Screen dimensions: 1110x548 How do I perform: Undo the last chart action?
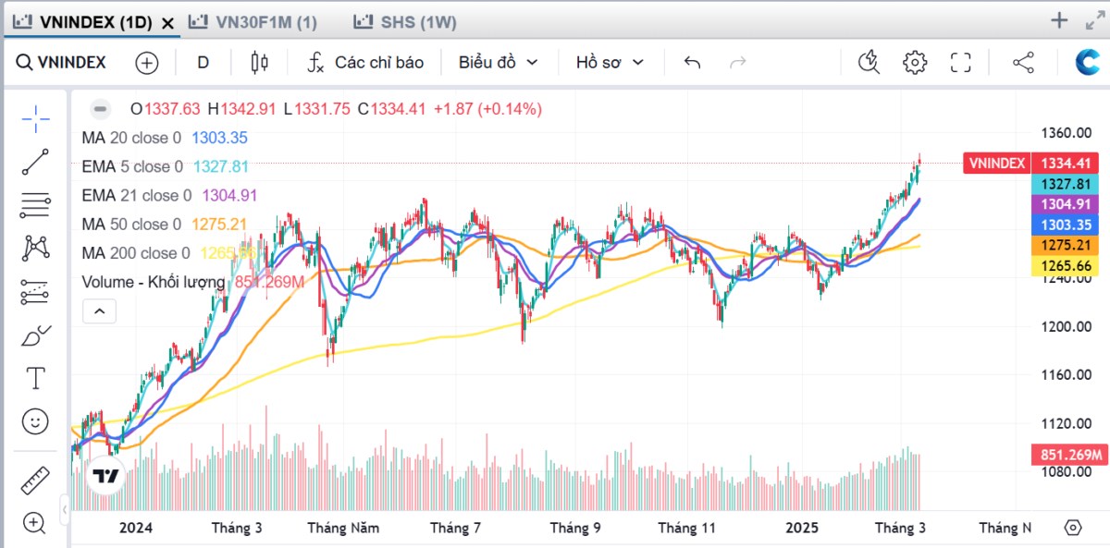[x=692, y=63]
